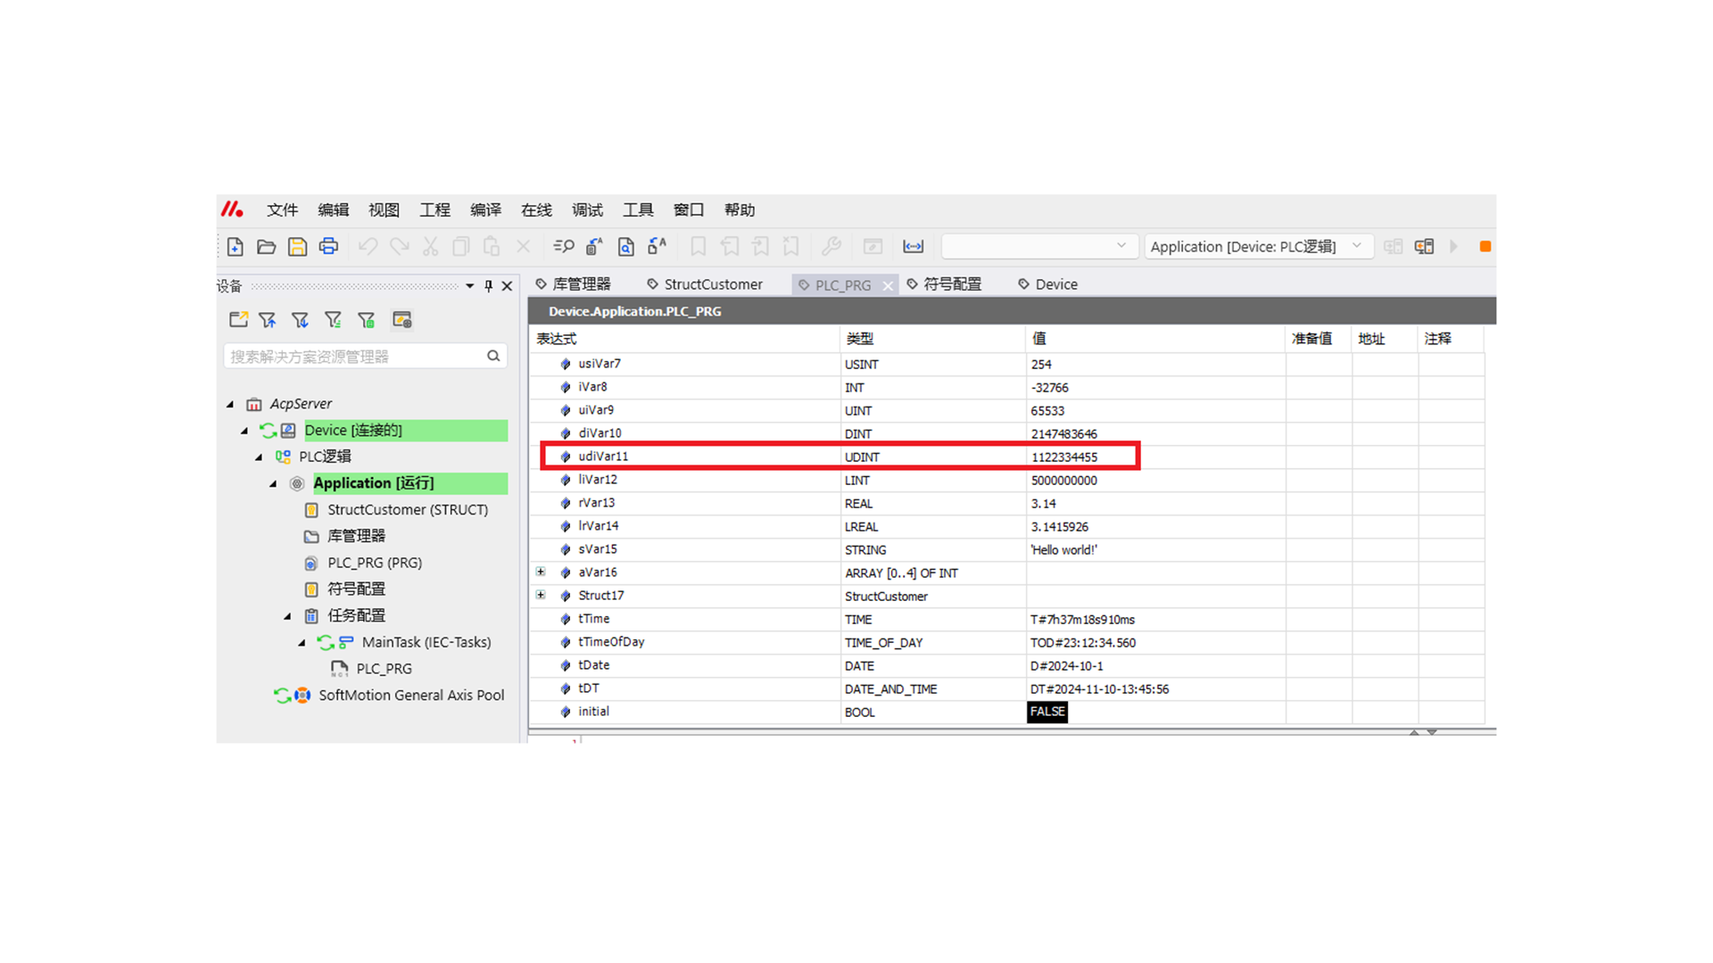Viewport: 1713px width, 963px height.
Task: Collapse the PLC逻辑 tree node
Action: click(x=259, y=457)
